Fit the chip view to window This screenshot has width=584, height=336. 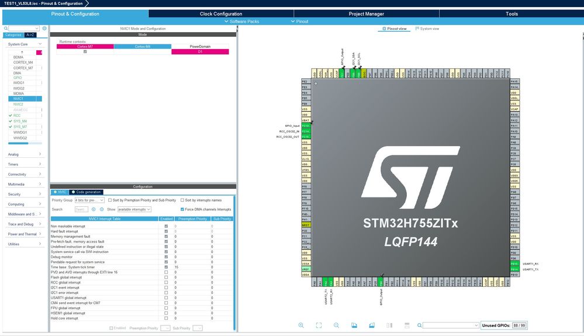tap(319, 325)
